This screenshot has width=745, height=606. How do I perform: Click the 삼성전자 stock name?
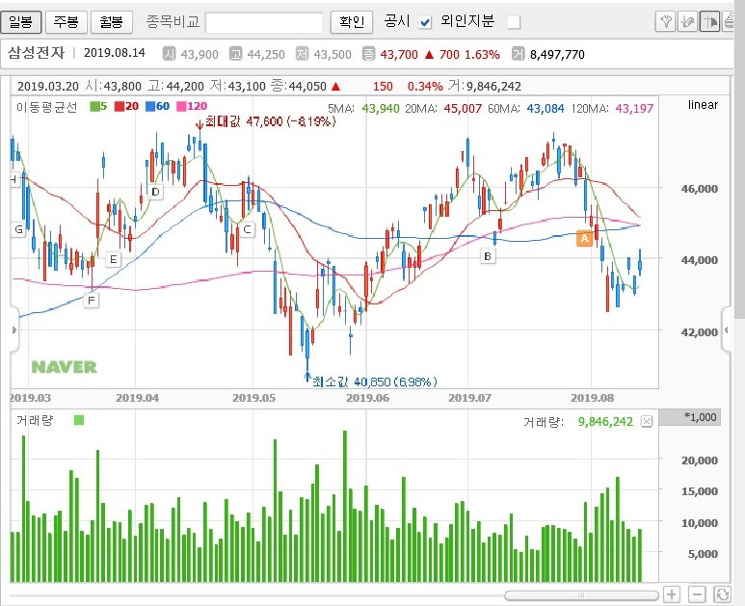(36, 53)
